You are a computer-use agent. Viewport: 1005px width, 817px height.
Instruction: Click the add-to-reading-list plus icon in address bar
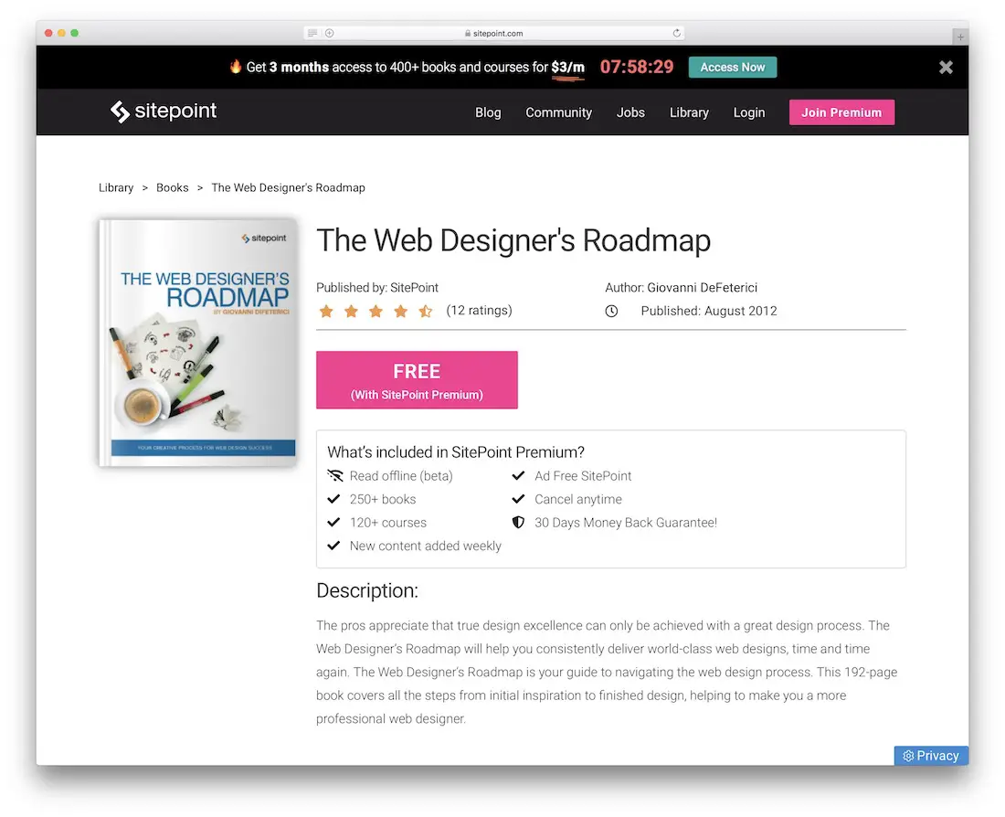click(330, 33)
